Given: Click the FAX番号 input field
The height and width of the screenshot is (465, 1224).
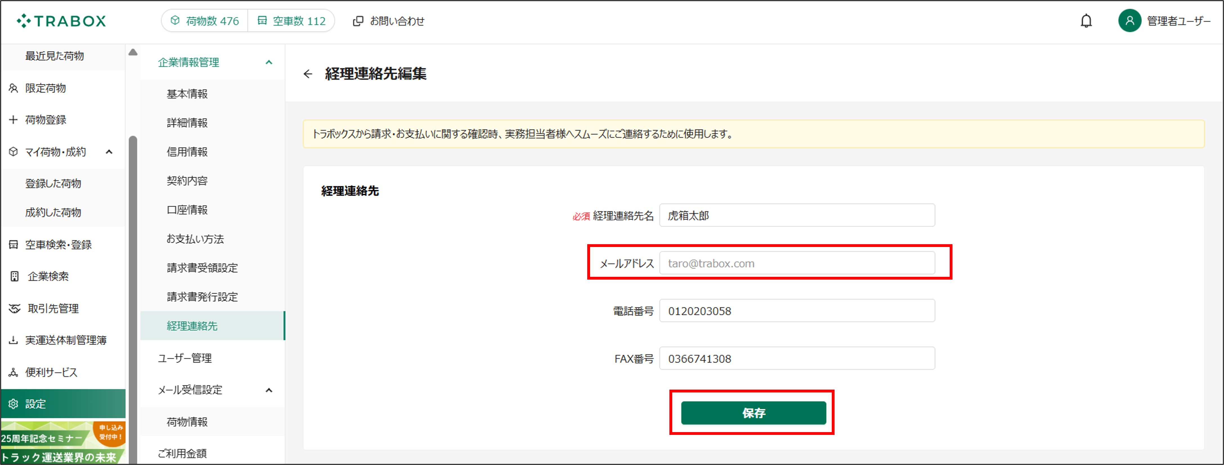Looking at the screenshot, I should coord(797,359).
